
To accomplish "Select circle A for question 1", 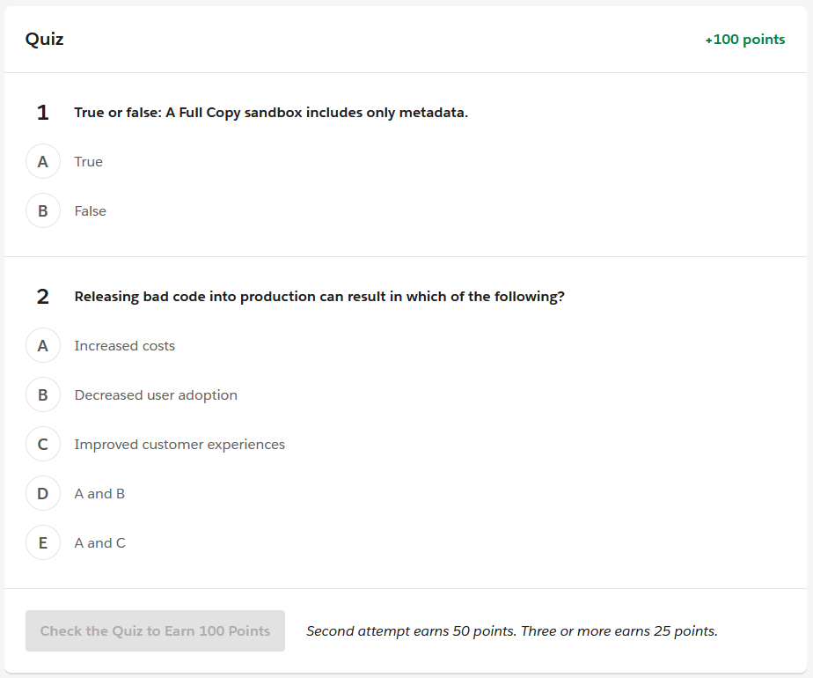I will (43, 162).
